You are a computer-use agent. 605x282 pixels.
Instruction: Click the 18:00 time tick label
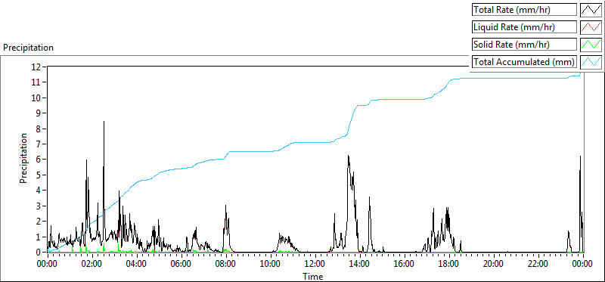pyautogui.click(x=448, y=265)
